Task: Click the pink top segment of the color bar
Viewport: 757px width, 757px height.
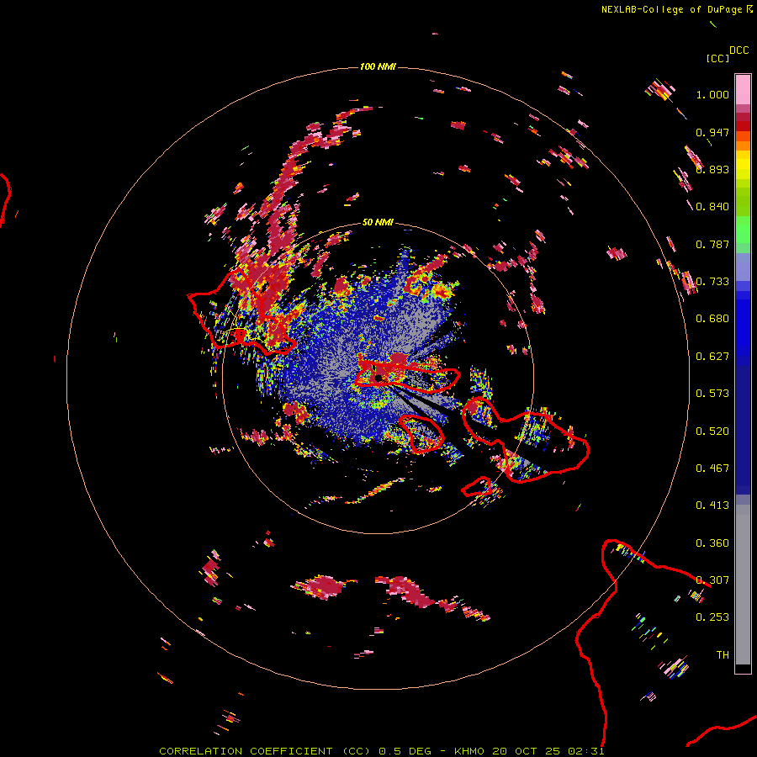Action: coord(743,90)
